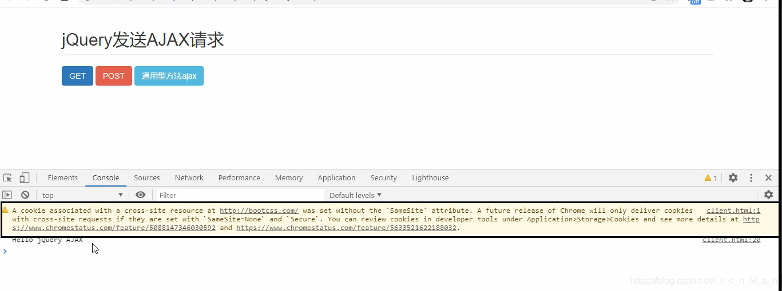Click the 通用型方法ajax button
782x291 pixels.
click(169, 76)
